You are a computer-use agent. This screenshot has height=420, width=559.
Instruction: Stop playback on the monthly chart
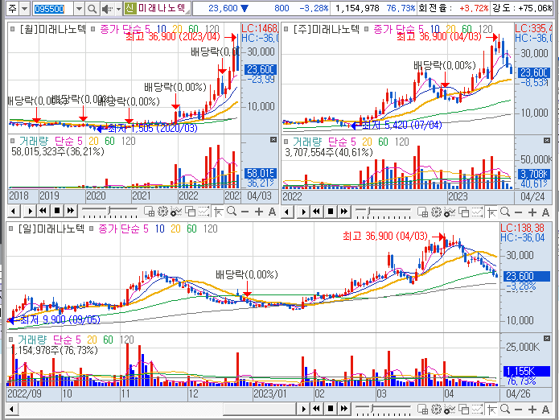click(x=56, y=211)
